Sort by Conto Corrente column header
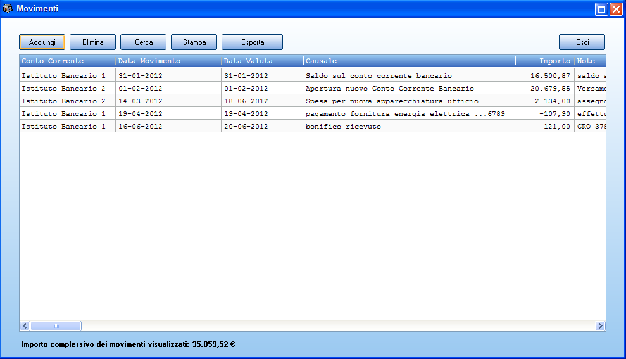Viewport: 626px width, 359px height. click(68, 61)
